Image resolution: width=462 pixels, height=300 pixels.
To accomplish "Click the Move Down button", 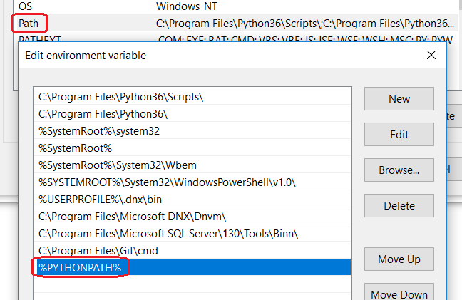I will [x=399, y=293].
